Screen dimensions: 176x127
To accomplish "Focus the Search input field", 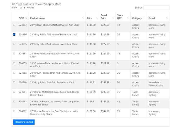I will (x=156, y=8).
